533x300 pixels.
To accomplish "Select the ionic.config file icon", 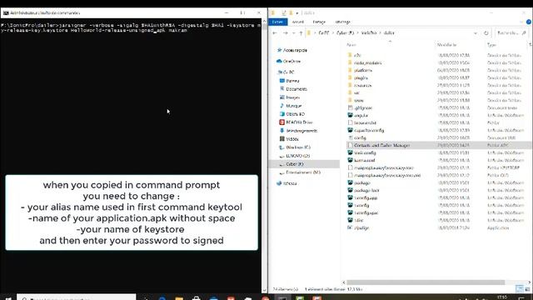I will tap(350, 152).
